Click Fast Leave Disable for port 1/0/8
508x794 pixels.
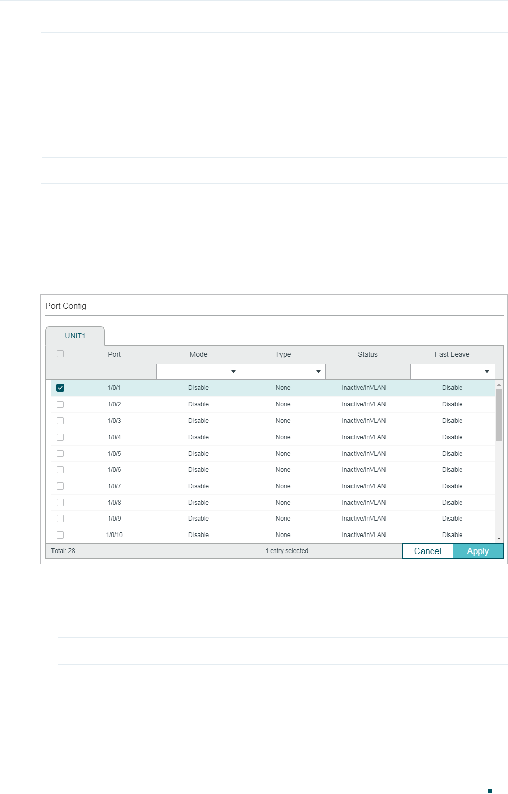(x=452, y=503)
